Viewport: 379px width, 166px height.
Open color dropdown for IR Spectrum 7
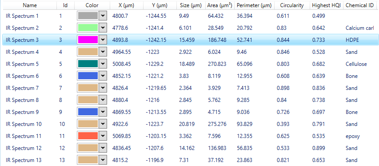tap(103, 88)
